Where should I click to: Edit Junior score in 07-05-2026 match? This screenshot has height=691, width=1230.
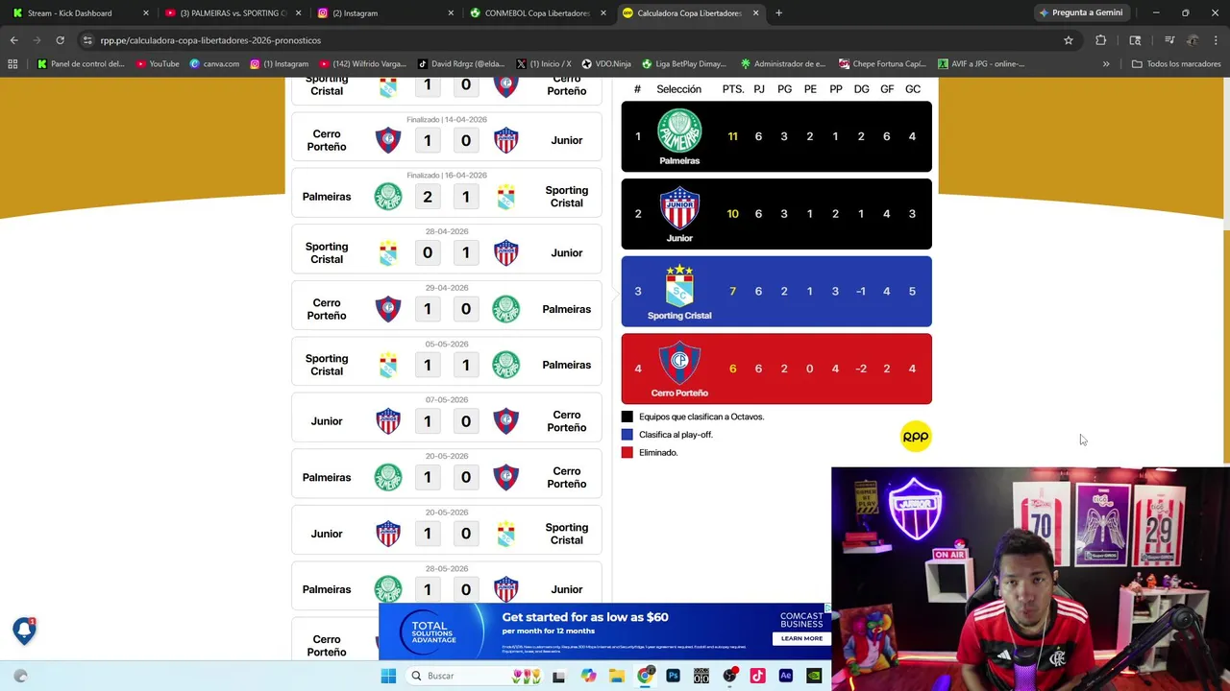point(428,421)
